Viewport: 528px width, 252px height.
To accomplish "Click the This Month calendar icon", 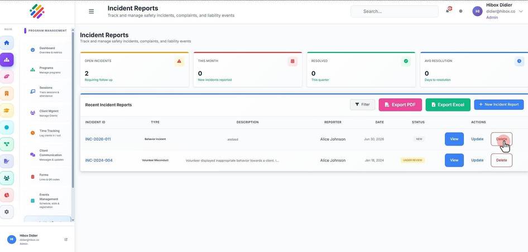I will coord(292,61).
